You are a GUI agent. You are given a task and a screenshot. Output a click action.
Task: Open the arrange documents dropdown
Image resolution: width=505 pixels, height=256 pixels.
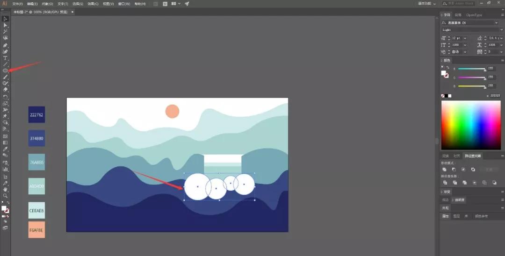[176, 4]
